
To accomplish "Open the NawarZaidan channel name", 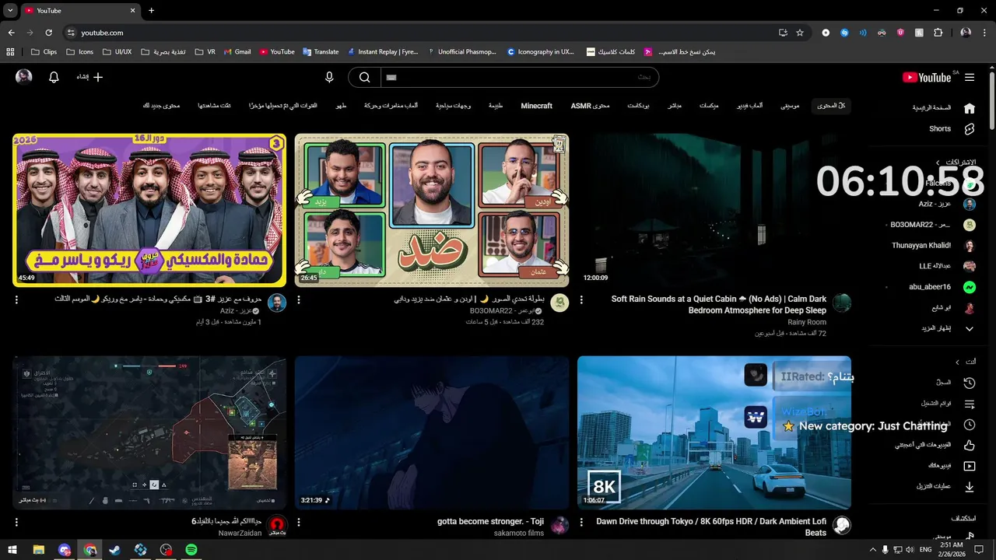I will 241,534.
